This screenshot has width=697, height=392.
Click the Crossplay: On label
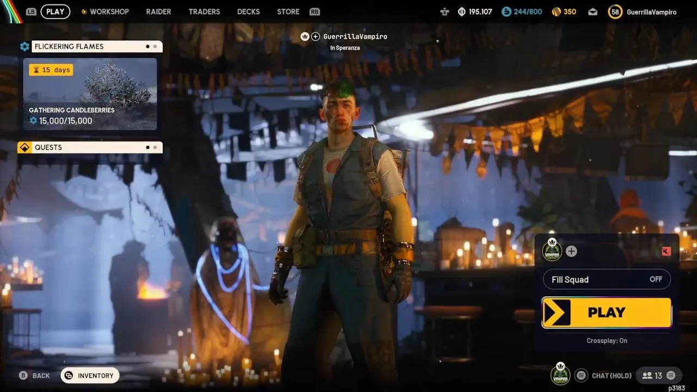[607, 341]
